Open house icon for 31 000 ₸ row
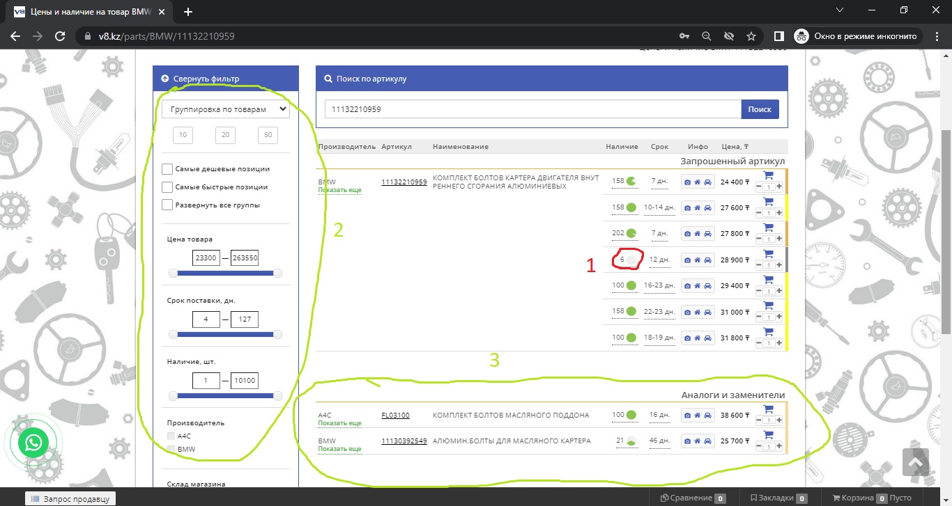This screenshot has width=952, height=506. click(698, 311)
